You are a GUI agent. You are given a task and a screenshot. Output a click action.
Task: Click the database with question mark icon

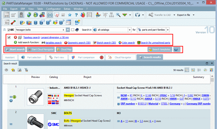pyautogui.click(x=62, y=22)
